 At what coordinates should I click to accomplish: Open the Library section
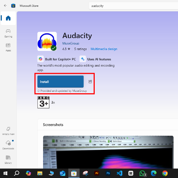click(x=8, y=160)
